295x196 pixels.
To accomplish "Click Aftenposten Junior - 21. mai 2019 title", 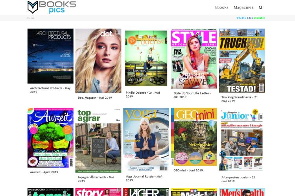I will point(239,179).
